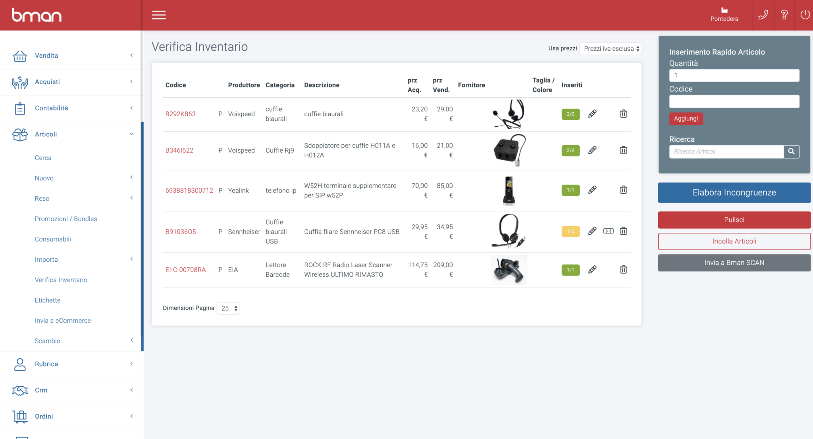Open the Cerca item under Articoli
813x439 pixels.
point(43,157)
